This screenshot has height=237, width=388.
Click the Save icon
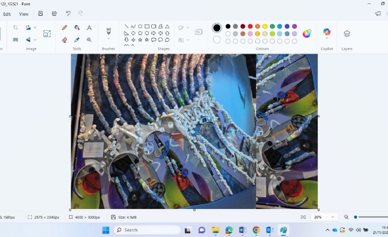41,14
